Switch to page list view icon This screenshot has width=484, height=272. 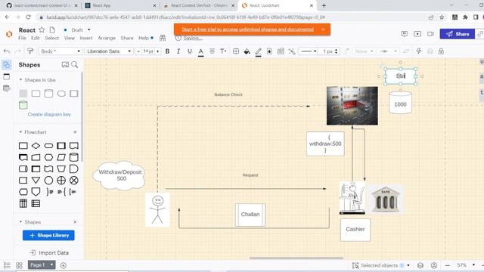click(x=7, y=265)
